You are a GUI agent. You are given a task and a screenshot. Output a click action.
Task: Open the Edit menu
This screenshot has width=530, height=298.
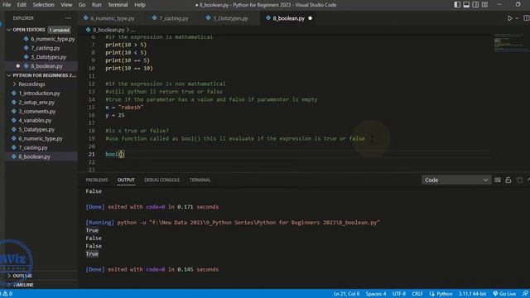[22, 5]
